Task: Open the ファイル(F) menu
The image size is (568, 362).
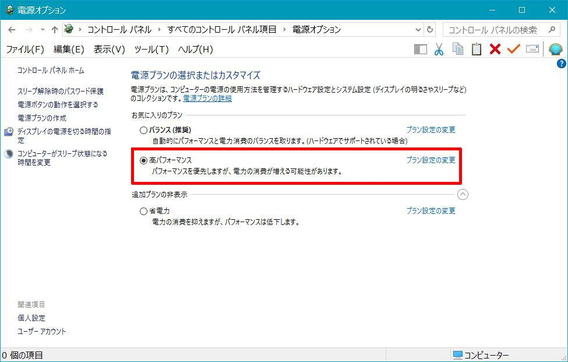Action: click(x=25, y=50)
